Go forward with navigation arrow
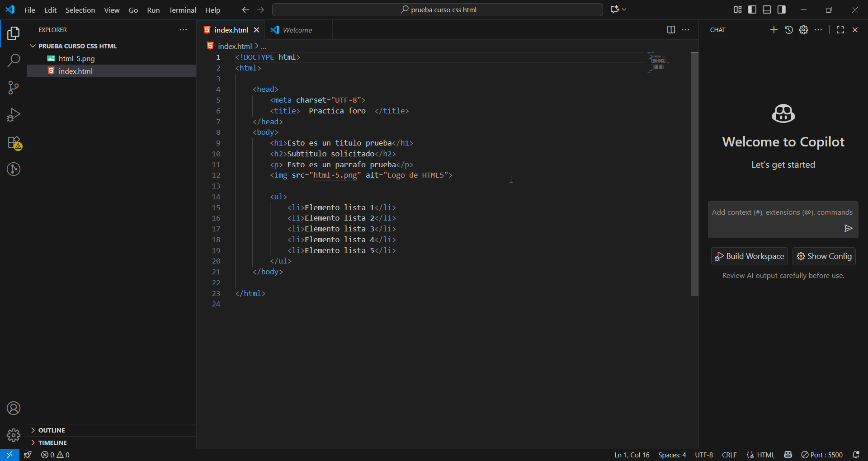 (260, 9)
